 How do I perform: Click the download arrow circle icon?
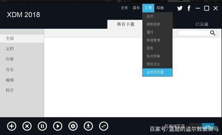click(88, 126)
